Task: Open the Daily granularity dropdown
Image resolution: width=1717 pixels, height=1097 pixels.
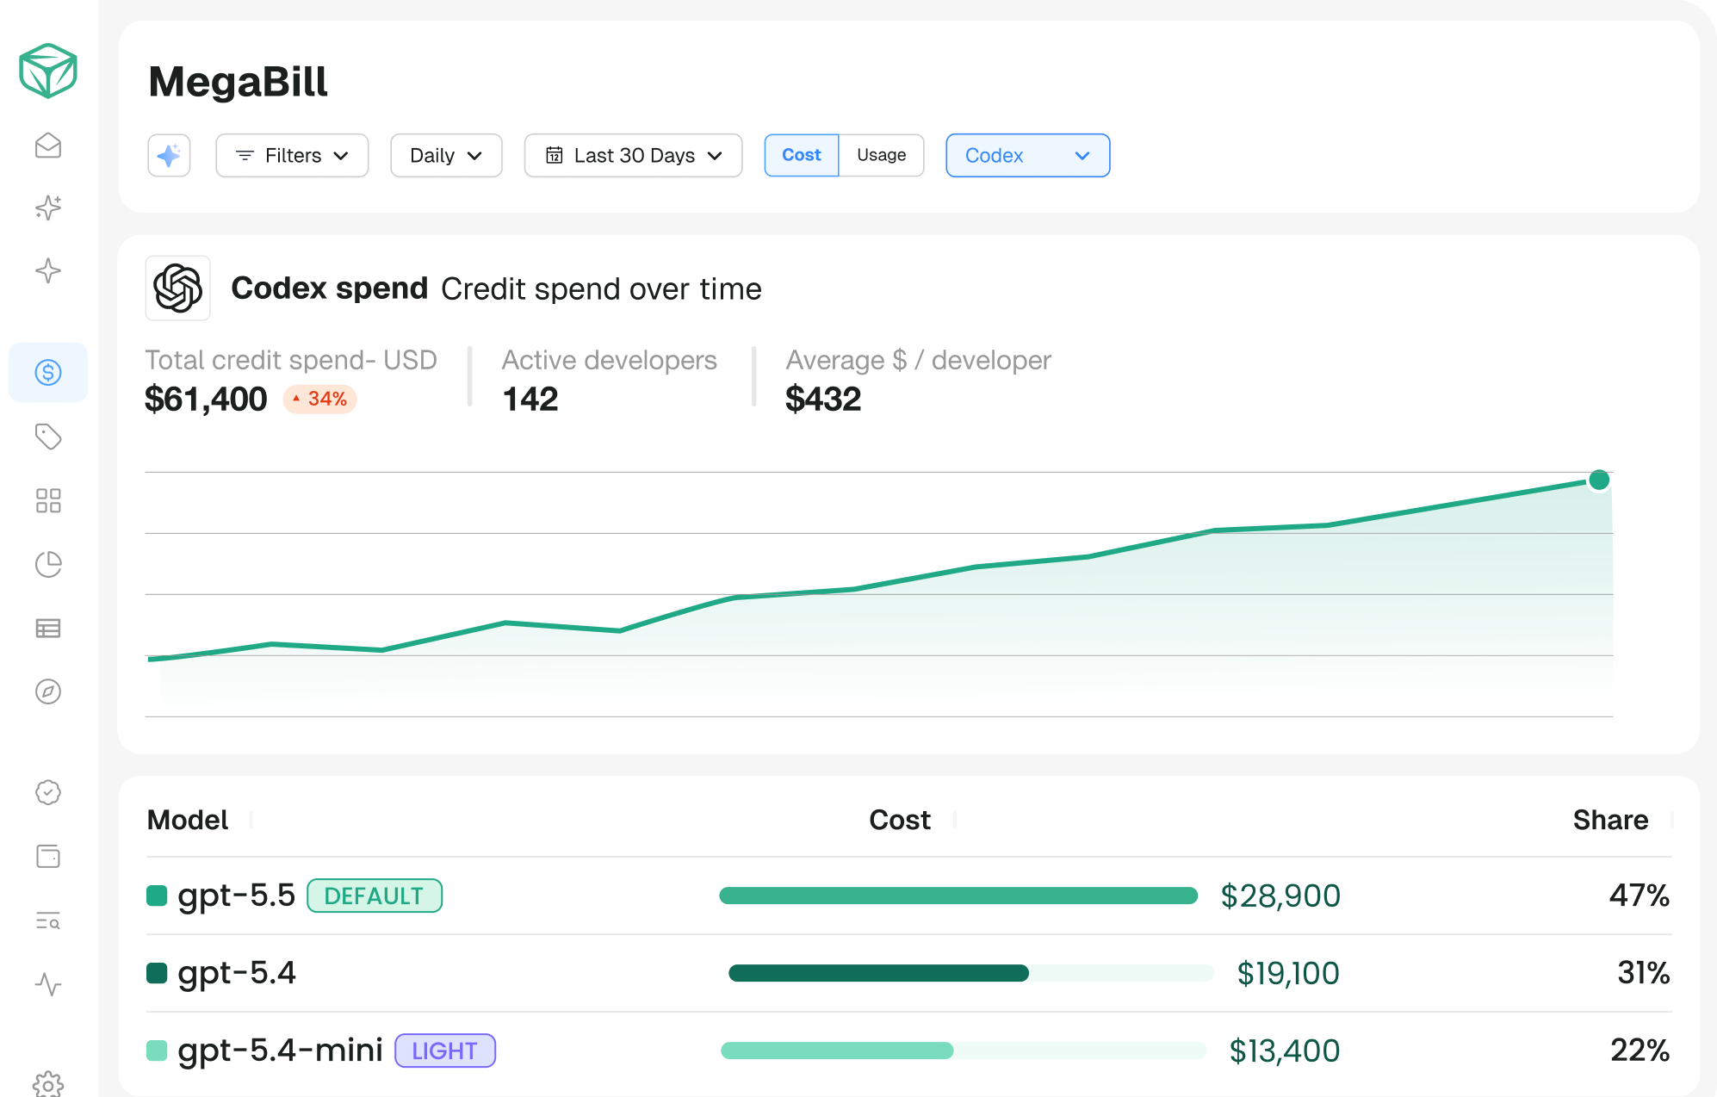Action: tap(446, 155)
